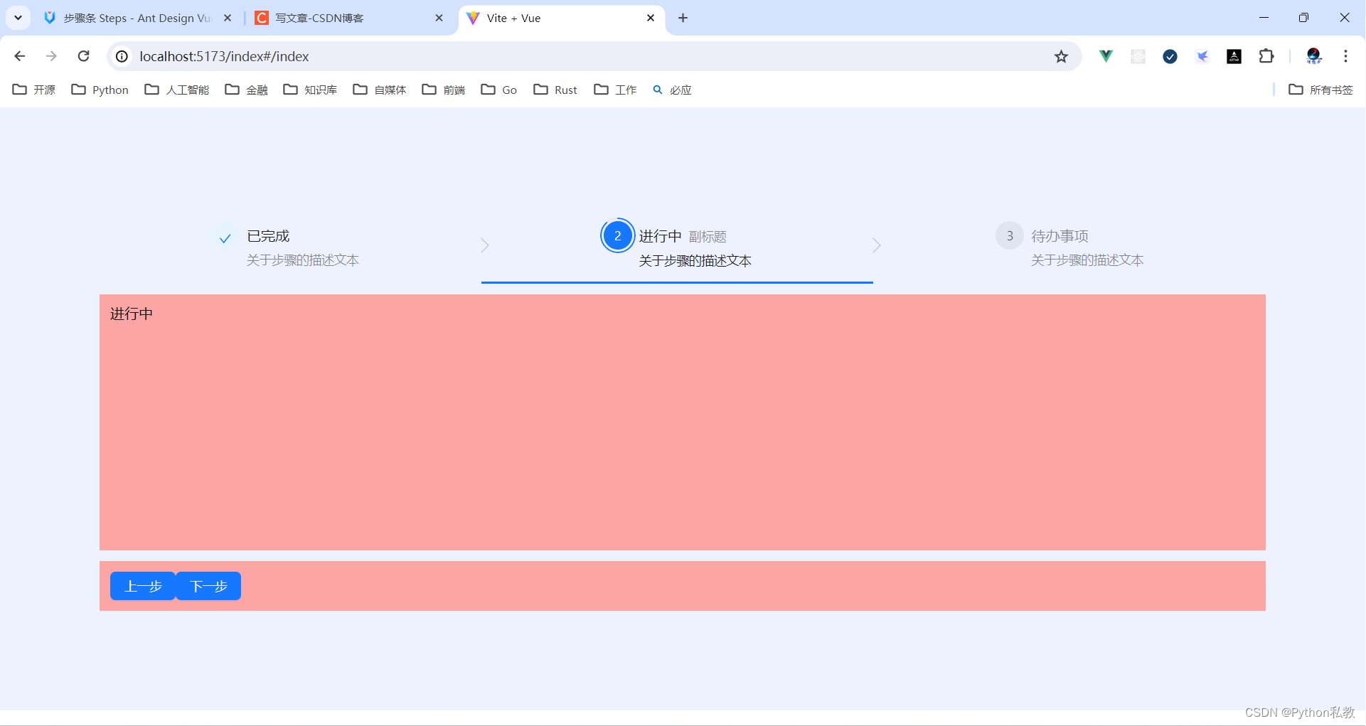This screenshot has width=1366, height=726.
Task: Open the Python bookmark folder
Action: 100,90
